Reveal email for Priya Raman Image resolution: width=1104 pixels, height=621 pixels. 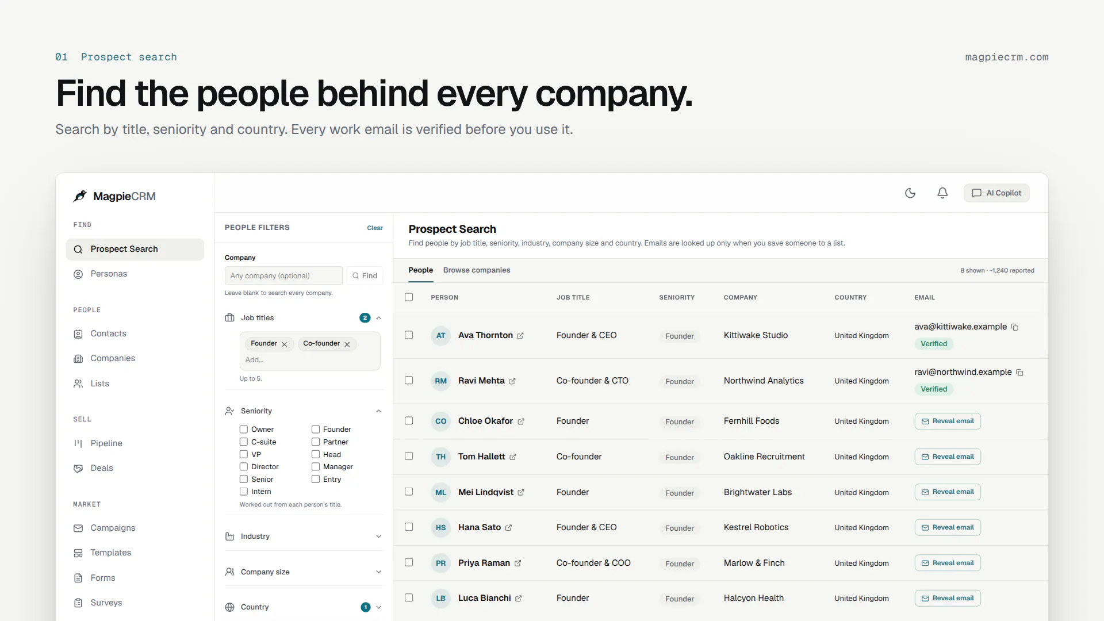pos(948,563)
